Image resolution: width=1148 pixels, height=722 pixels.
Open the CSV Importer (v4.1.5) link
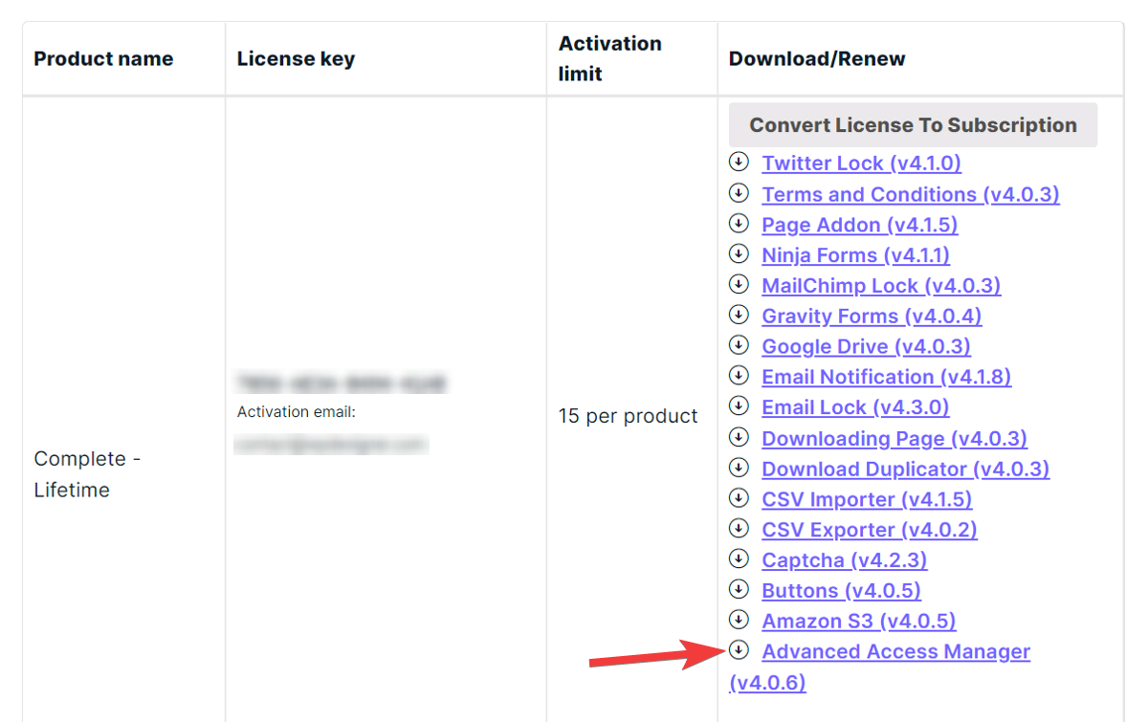[x=867, y=500]
